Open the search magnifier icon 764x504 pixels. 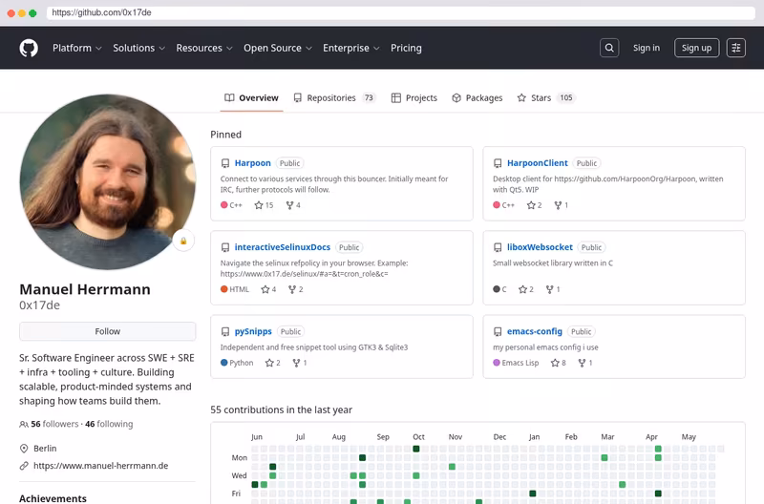coord(609,48)
